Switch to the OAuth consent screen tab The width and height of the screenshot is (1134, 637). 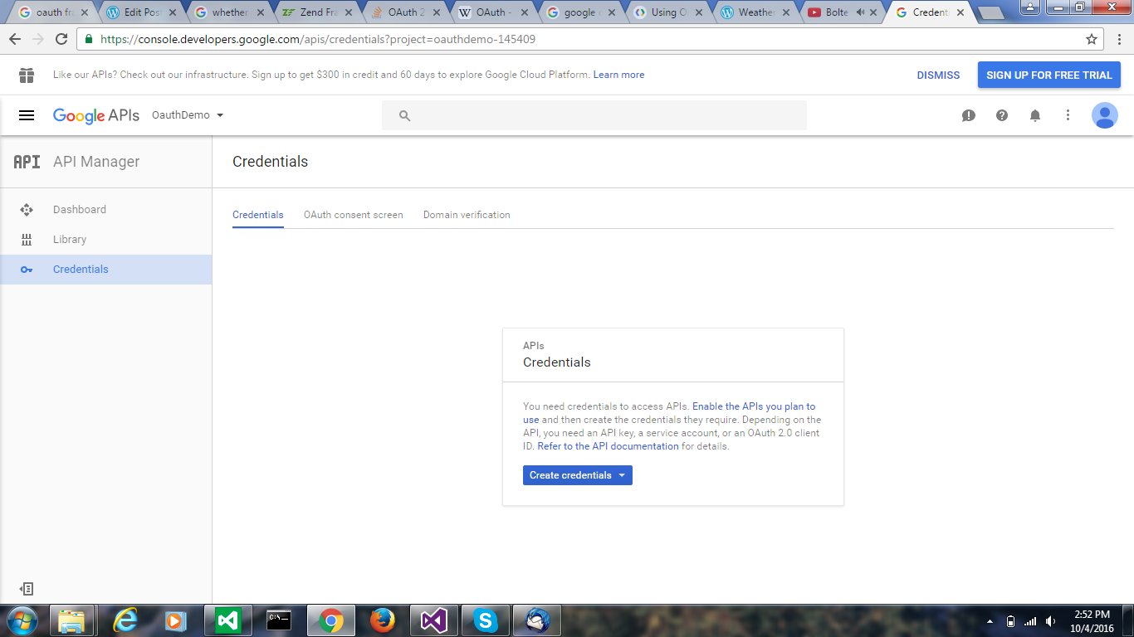point(354,215)
